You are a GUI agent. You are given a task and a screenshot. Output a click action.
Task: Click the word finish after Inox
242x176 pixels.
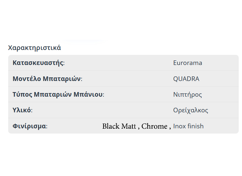pos(195,126)
